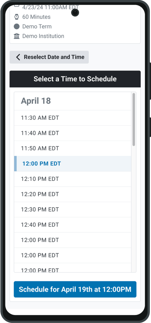Screen dimensions: 151x323
Task: Click the 60 Minutes duration text
Action: [36, 17]
